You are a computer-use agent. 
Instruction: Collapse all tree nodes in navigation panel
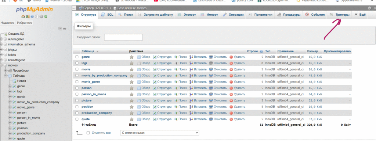coord(60,28)
